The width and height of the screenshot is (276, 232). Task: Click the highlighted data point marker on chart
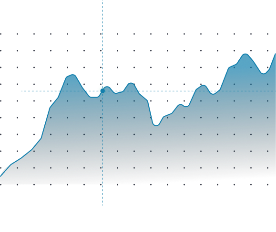tap(102, 91)
